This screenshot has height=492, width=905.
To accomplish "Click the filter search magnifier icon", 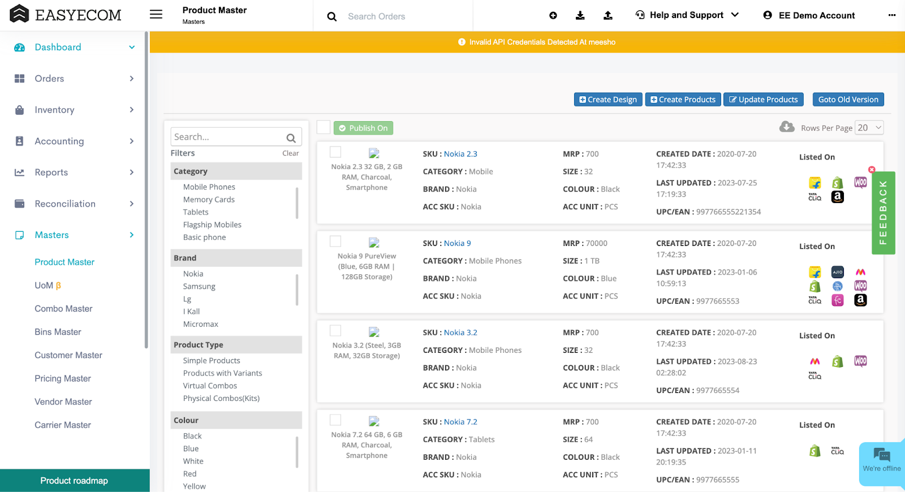I will [291, 137].
